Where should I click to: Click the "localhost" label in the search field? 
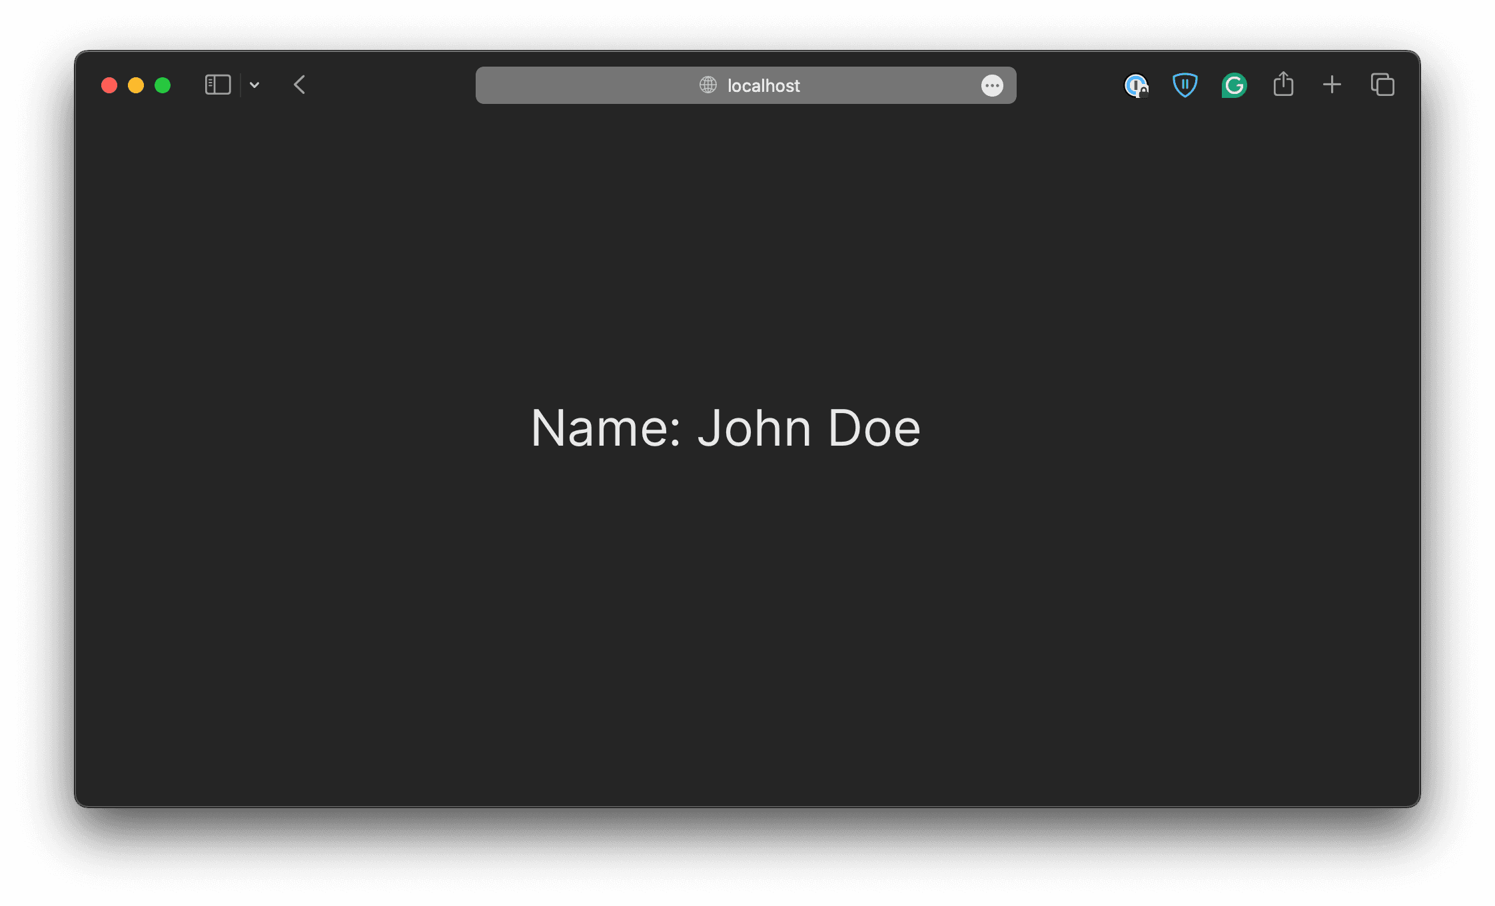point(763,85)
